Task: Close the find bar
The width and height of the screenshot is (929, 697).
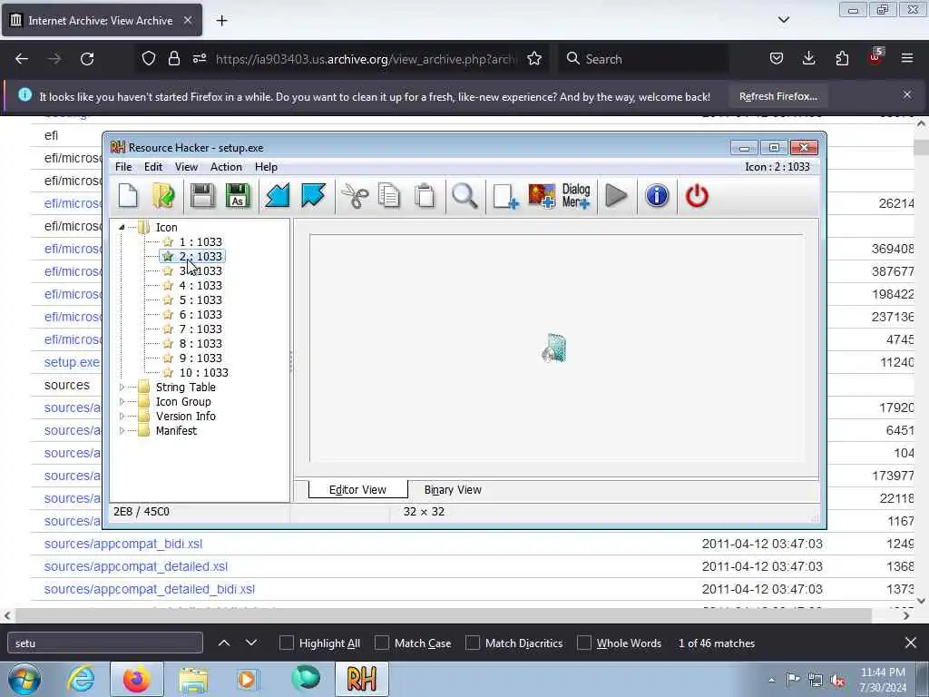Action: [x=911, y=643]
